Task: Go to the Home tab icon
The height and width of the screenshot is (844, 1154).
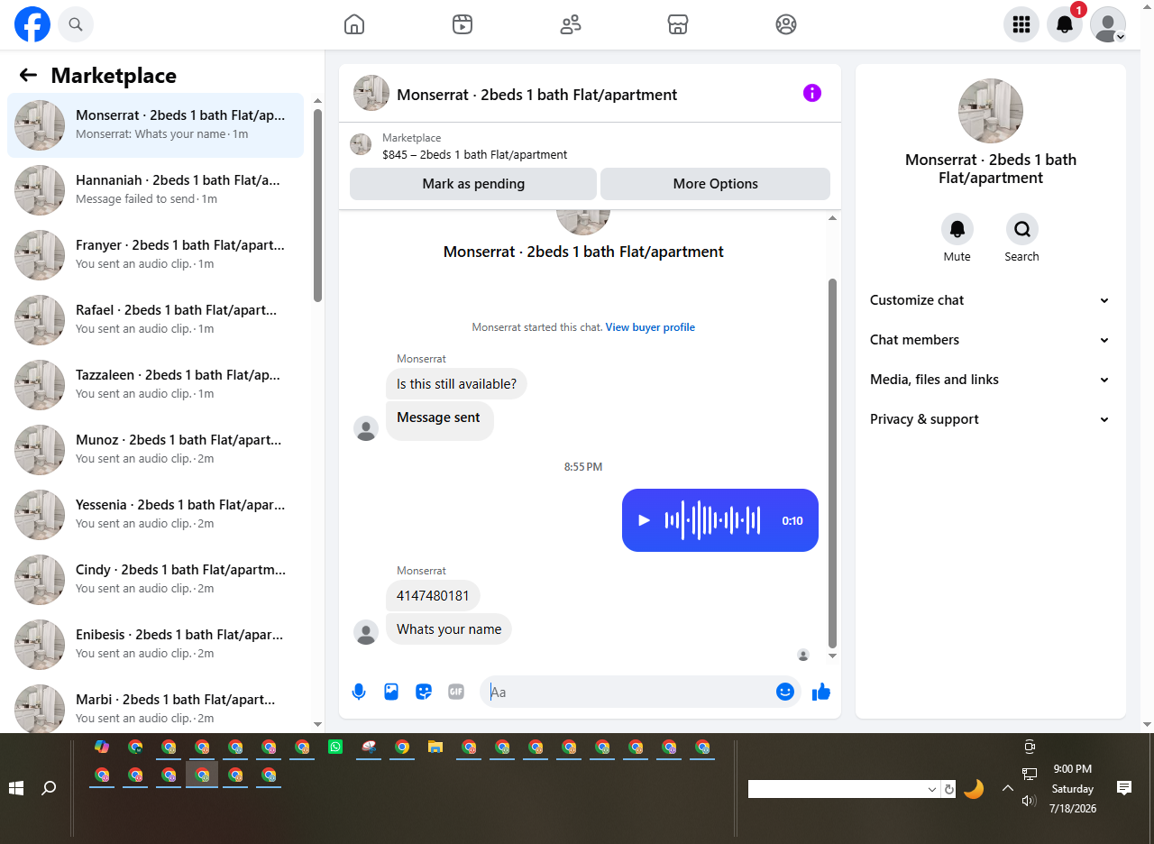Action: pos(354,24)
